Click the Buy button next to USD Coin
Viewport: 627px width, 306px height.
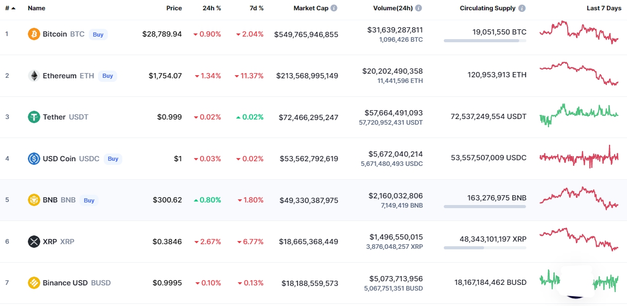click(113, 159)
